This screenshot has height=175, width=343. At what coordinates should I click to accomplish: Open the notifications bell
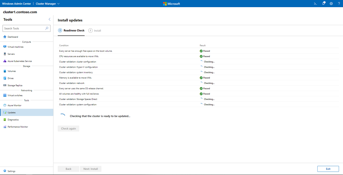coord(323,3)
